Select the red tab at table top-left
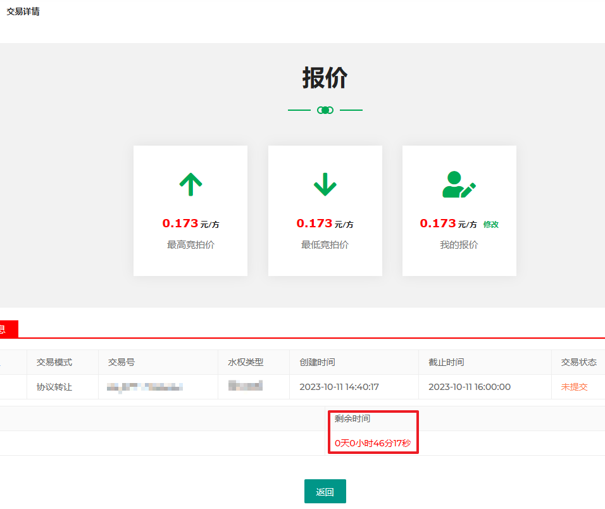This screenshot has width=605, height=509. coord(8,329)
